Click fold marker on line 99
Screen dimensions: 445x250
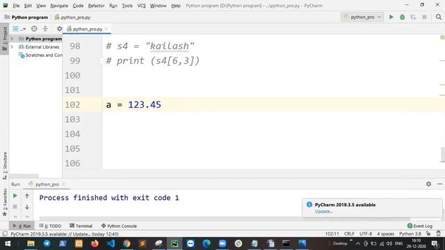(x=102, y=60)
